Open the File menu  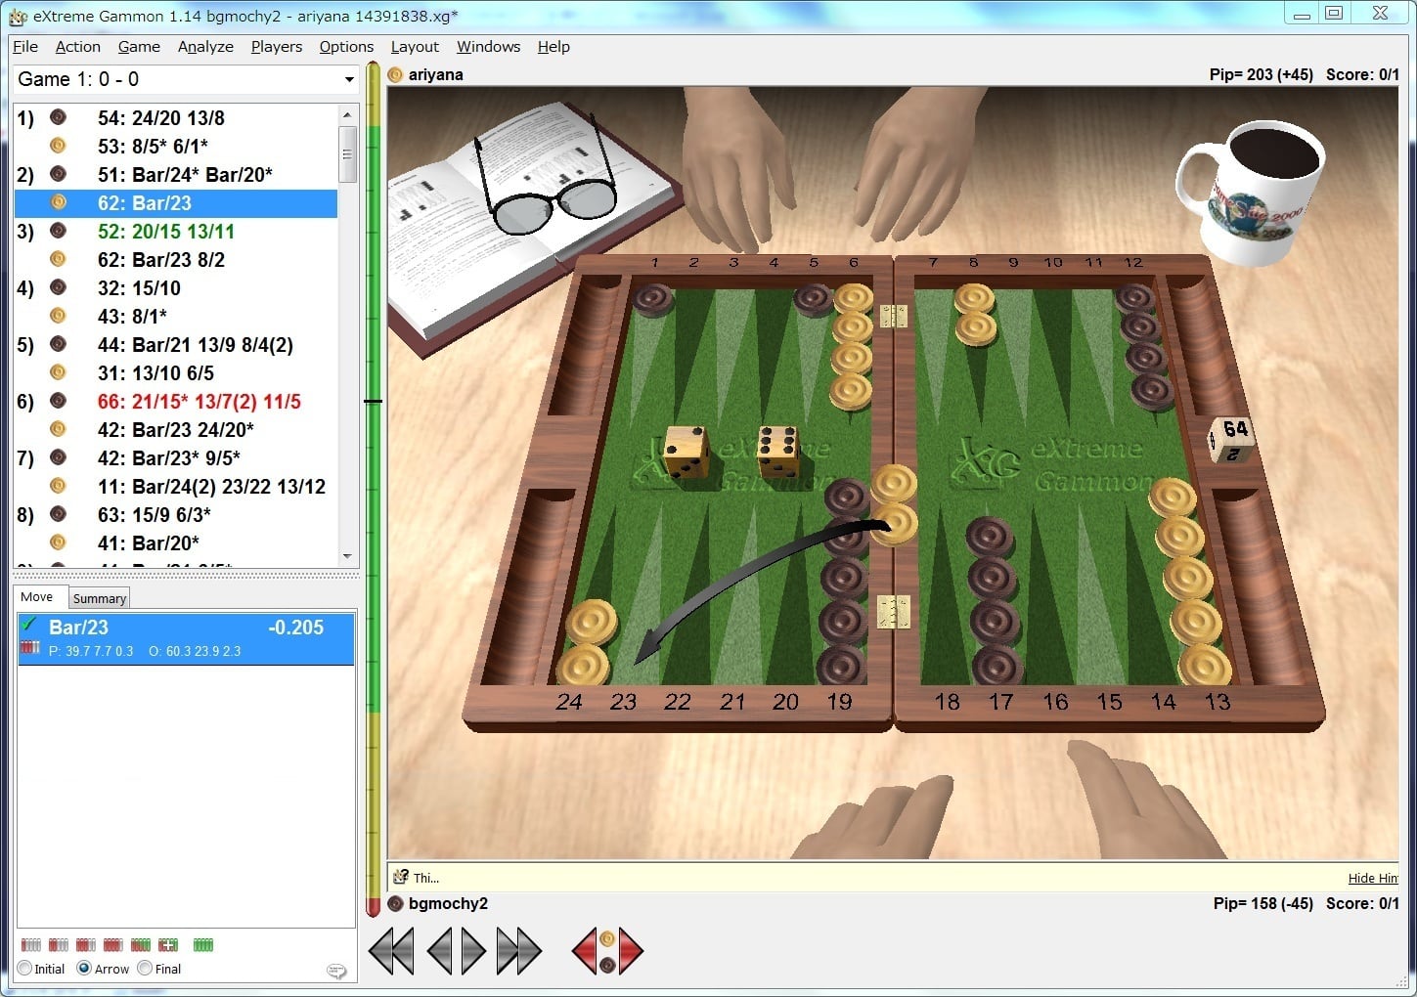[25, 46]
